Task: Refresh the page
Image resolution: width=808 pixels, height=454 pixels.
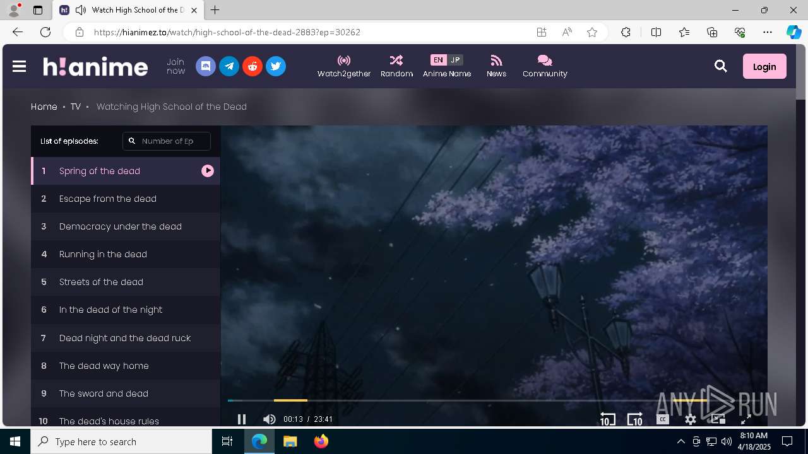Action: 45,32
